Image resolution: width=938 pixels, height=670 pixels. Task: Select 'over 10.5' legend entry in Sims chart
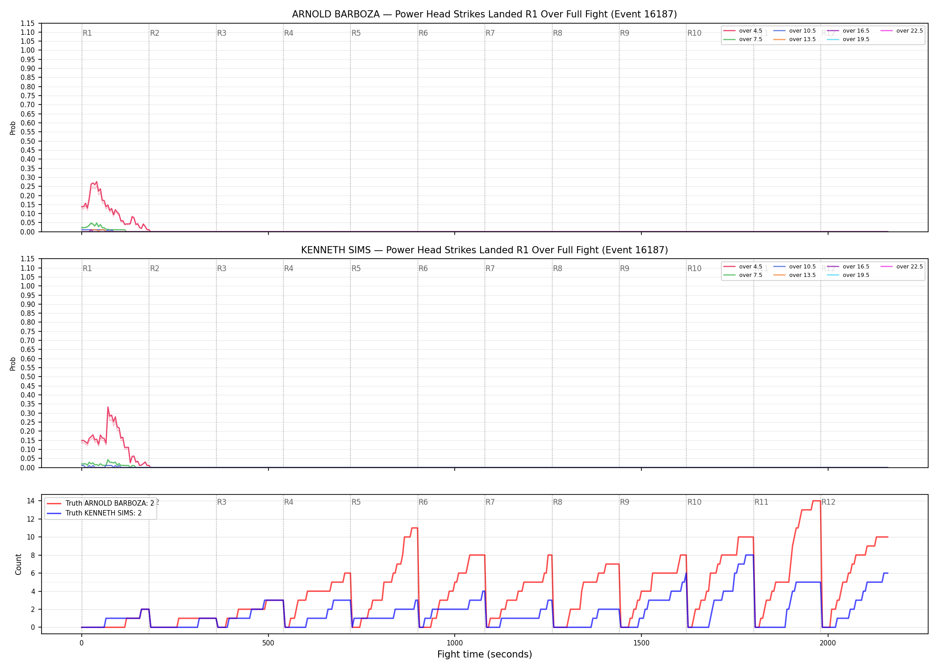tap(795, 267)
